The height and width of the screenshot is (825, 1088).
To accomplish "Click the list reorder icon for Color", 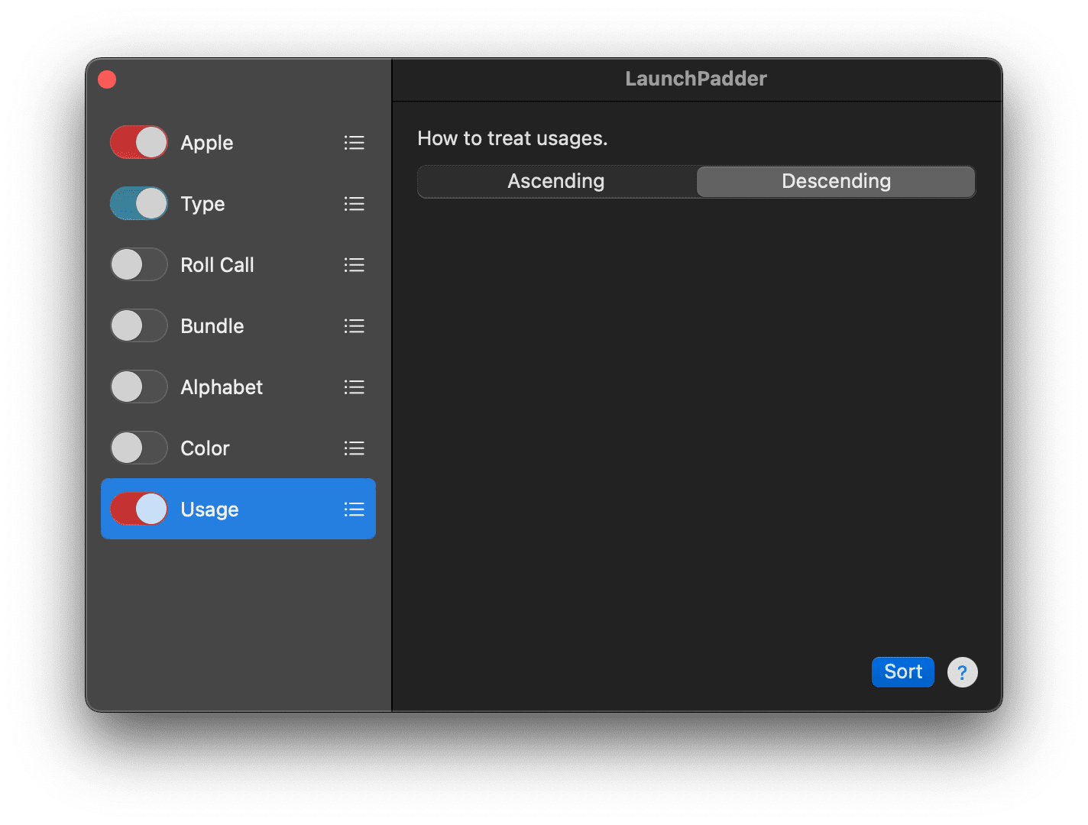I will click(354, 448).
